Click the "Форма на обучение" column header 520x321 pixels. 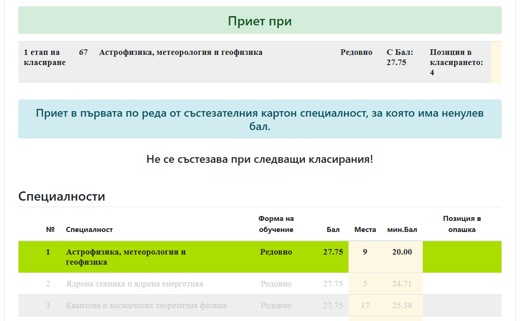(x=276, y=224)
